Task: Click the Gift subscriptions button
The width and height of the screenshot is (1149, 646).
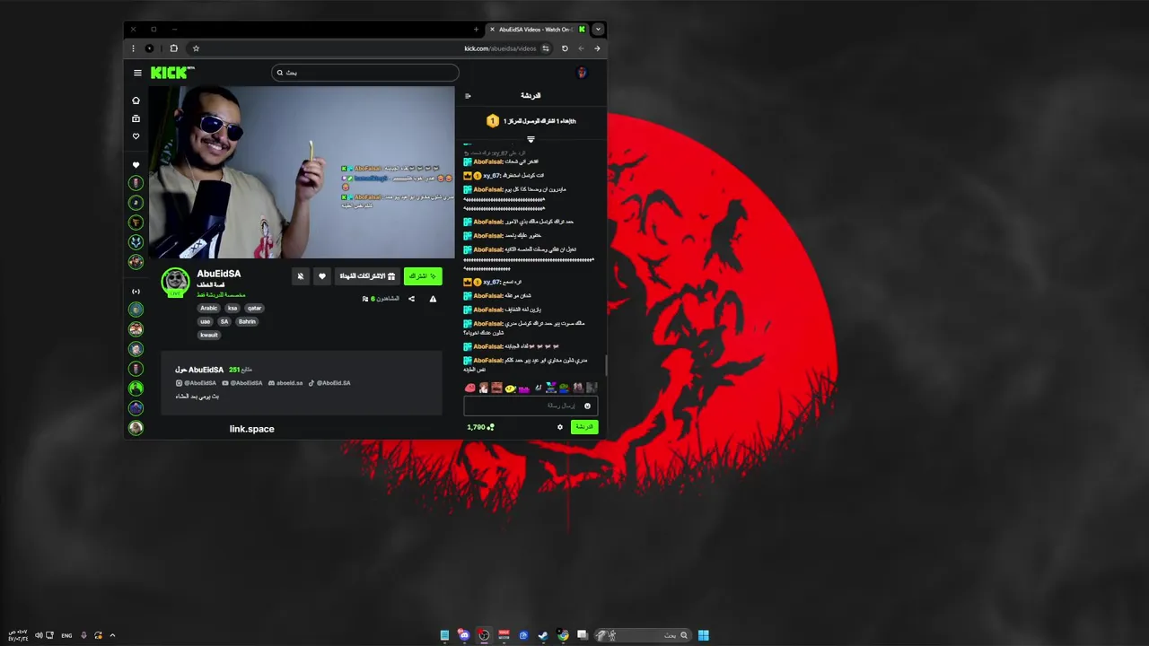Action: coord(367,276)
